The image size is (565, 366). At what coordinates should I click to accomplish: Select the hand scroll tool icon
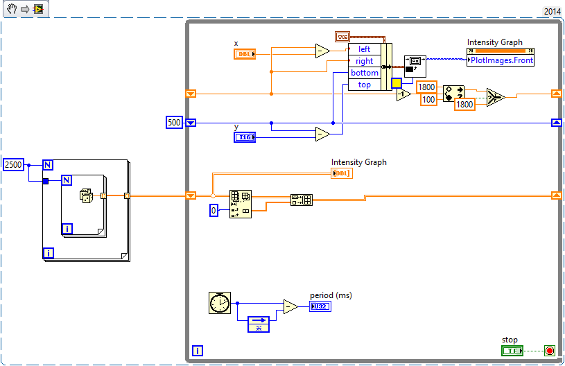12,8
